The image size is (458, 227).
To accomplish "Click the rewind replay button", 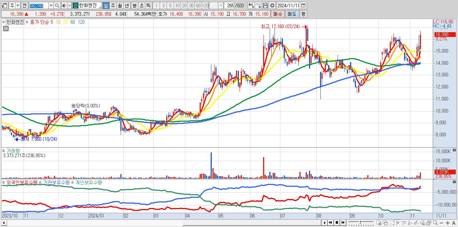I will tap(330, 223).
